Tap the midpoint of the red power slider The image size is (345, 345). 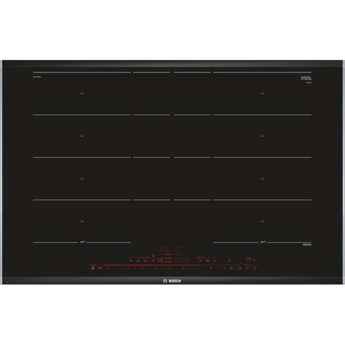(172, 264)
